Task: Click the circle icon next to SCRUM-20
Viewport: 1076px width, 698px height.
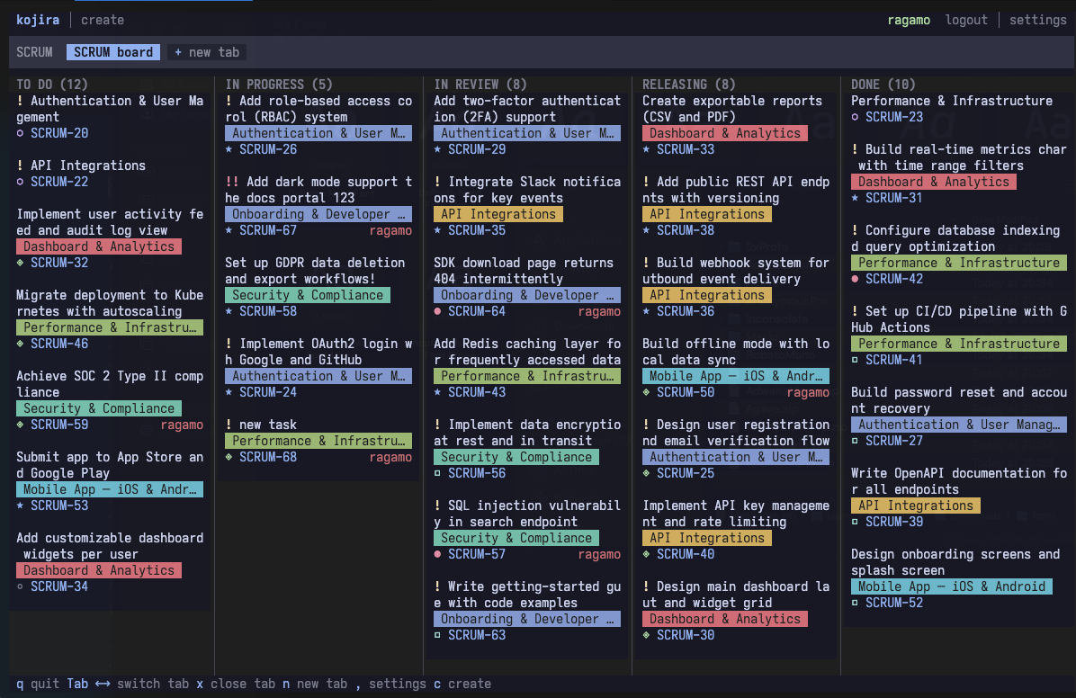Action: (x=20, y=133)
